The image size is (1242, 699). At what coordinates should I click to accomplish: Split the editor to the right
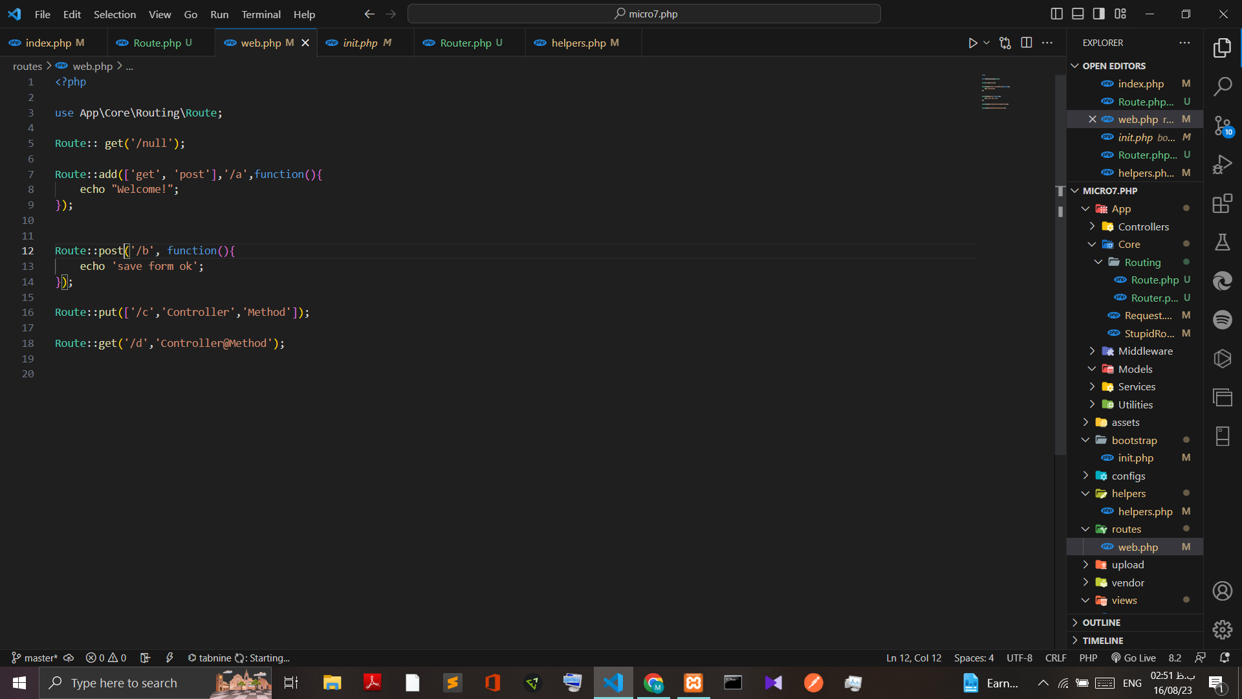(1026, 43)
